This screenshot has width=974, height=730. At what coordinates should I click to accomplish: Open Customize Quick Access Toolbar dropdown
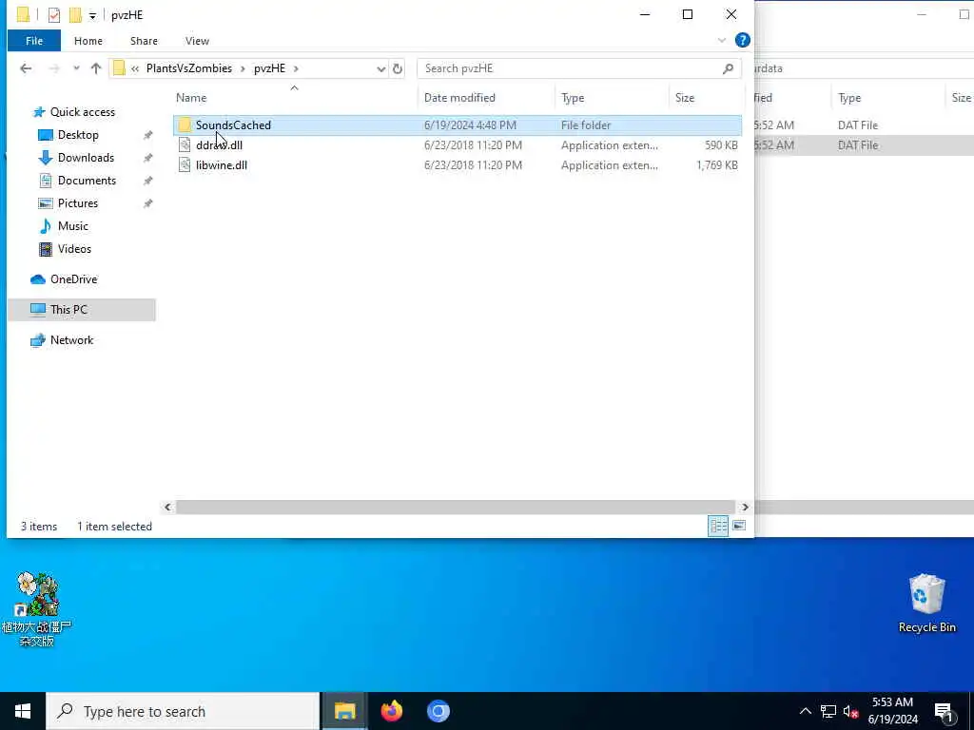(92, 15)
